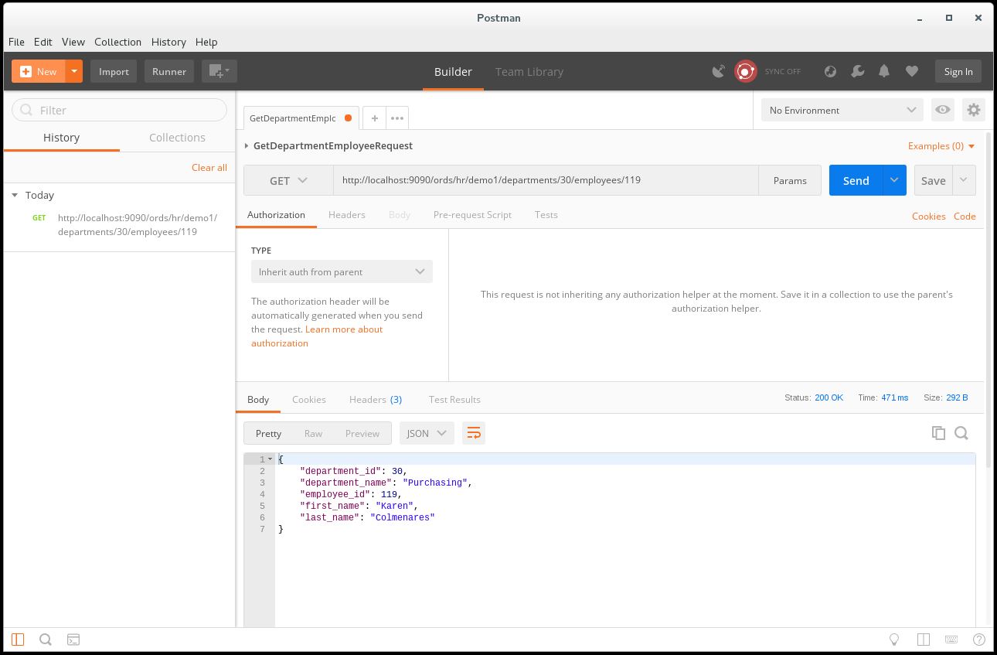Viewport: 997px width, 655px height.
Task: Toggle environment quick look eye
Action: tap(942, 110)
